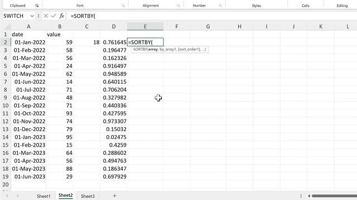Screen dimensions: 357x200
Task: Click the formula bar options dots
Action: [38, 16]
